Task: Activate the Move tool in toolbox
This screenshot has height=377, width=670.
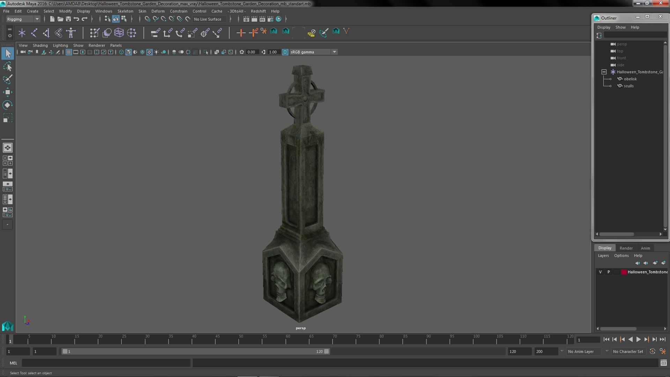Action: coord(8,92)
